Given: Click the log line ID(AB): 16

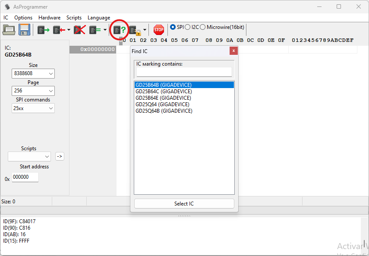Looking at the screenshot, I should tap(14, 234).
